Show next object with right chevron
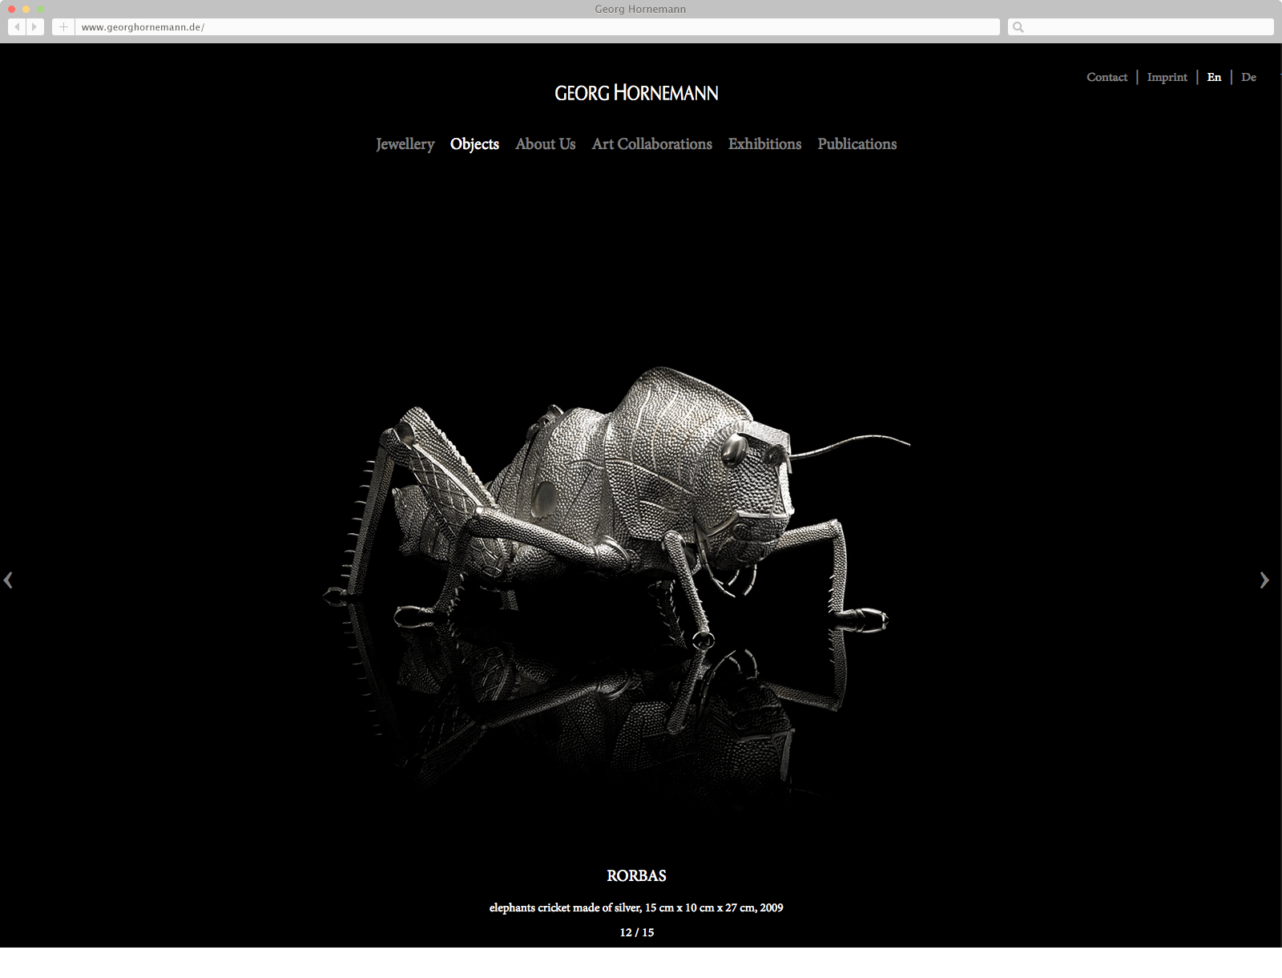The width and height of the screenshot is (1282, 978). 1264,580
